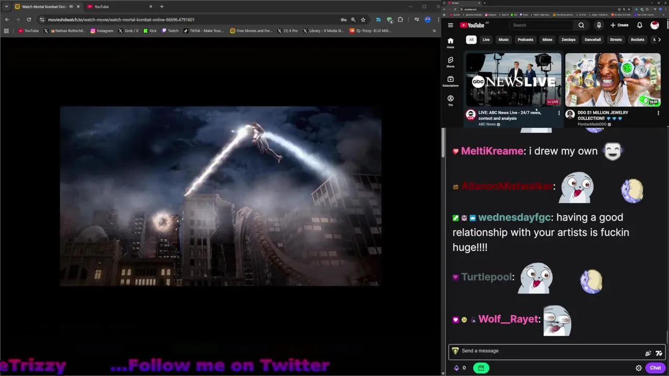
Task: Click the ABC News channel avatar
Action: pos(470,114)
